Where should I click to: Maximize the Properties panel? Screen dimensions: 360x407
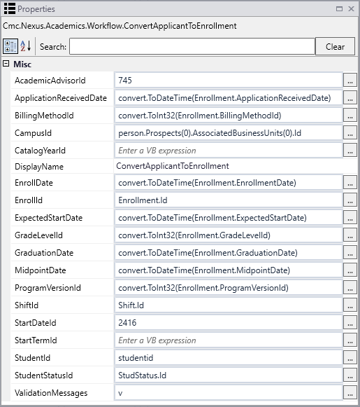point(339,9)
